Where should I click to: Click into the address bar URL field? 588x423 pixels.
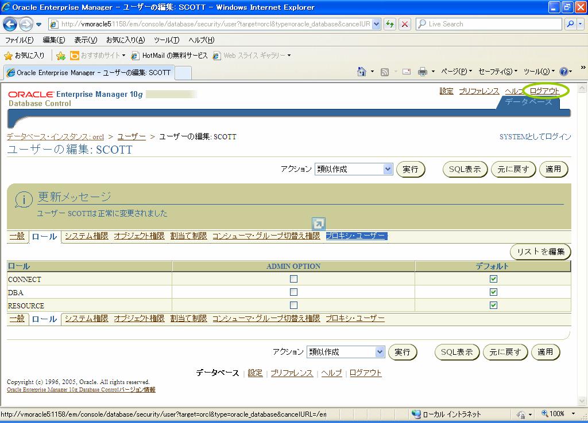pyautogui.click(x=216, y=24)
